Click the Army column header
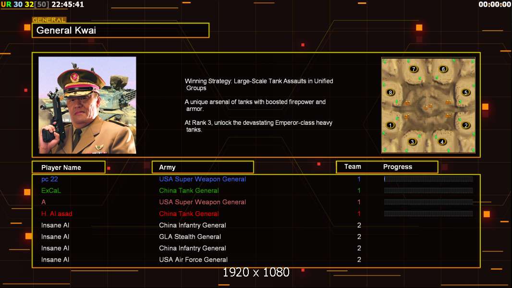 coord(203,168)
